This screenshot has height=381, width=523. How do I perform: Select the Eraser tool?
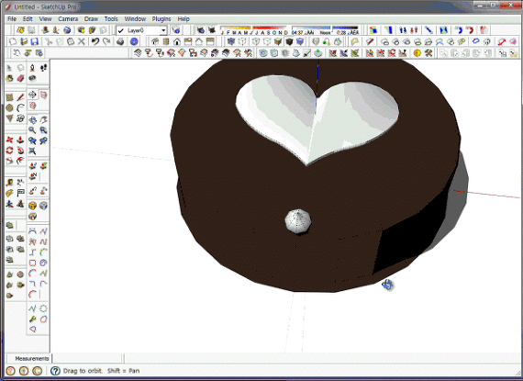point(20,78)
